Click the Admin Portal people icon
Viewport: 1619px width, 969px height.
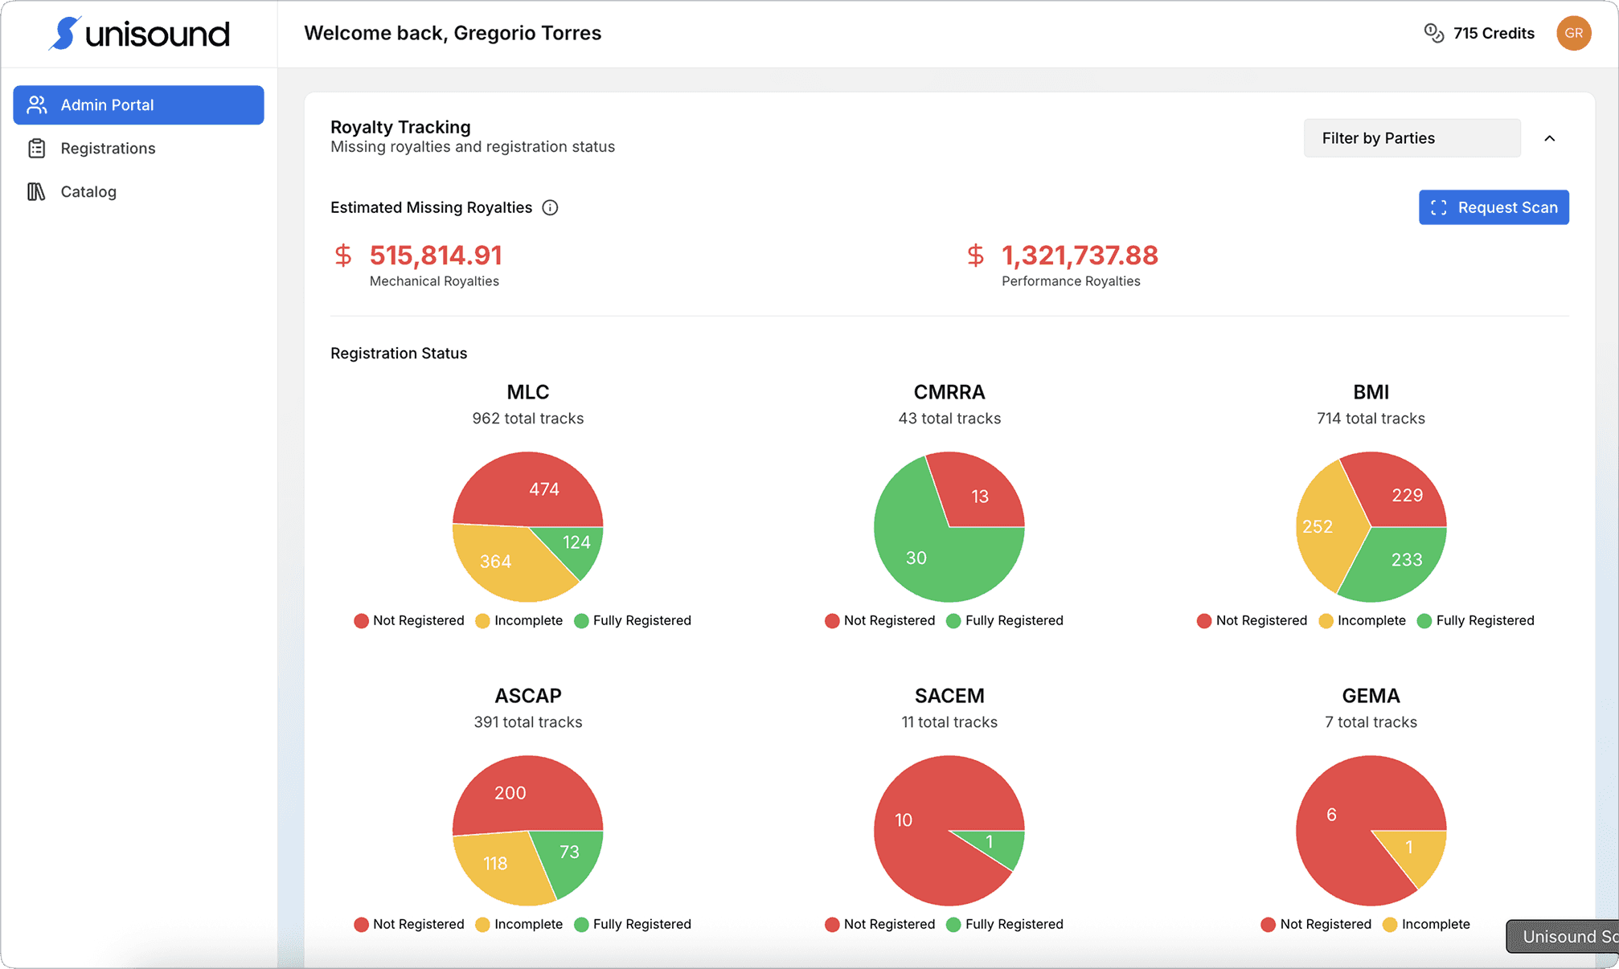pos(37,105)
